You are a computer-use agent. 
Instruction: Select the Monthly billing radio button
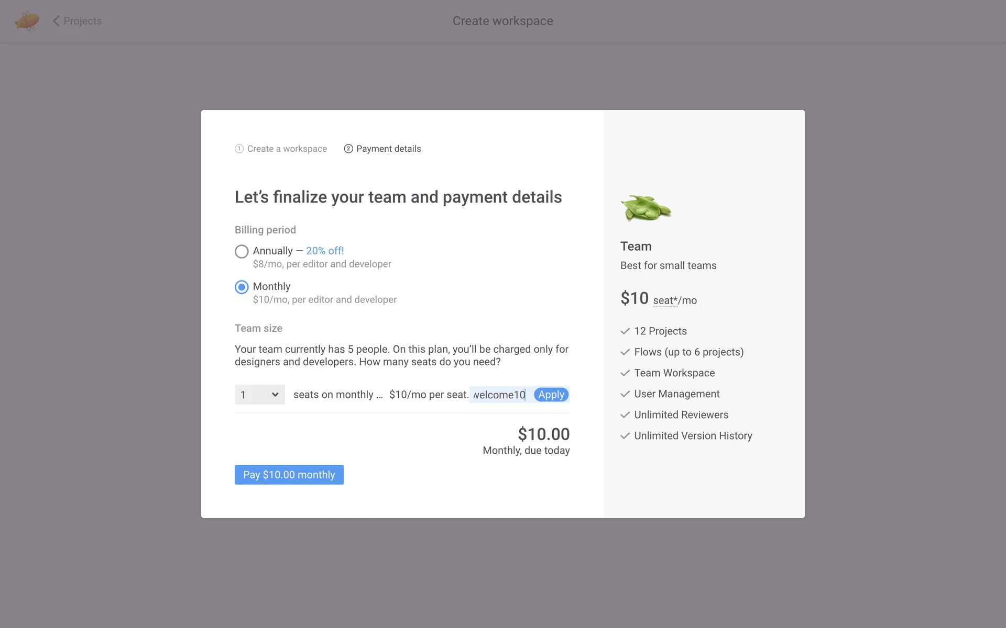tap(242, 287)
